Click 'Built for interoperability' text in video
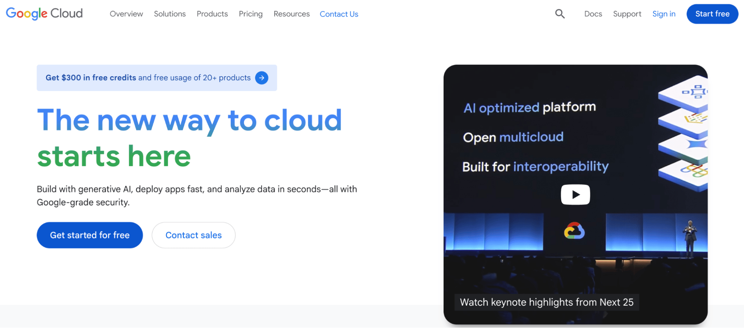Viewport: 744px width, 328px height. coord(536,167)
